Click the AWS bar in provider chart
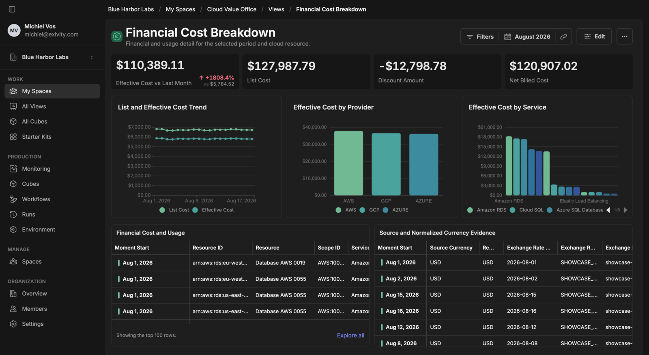 point(348,163)
